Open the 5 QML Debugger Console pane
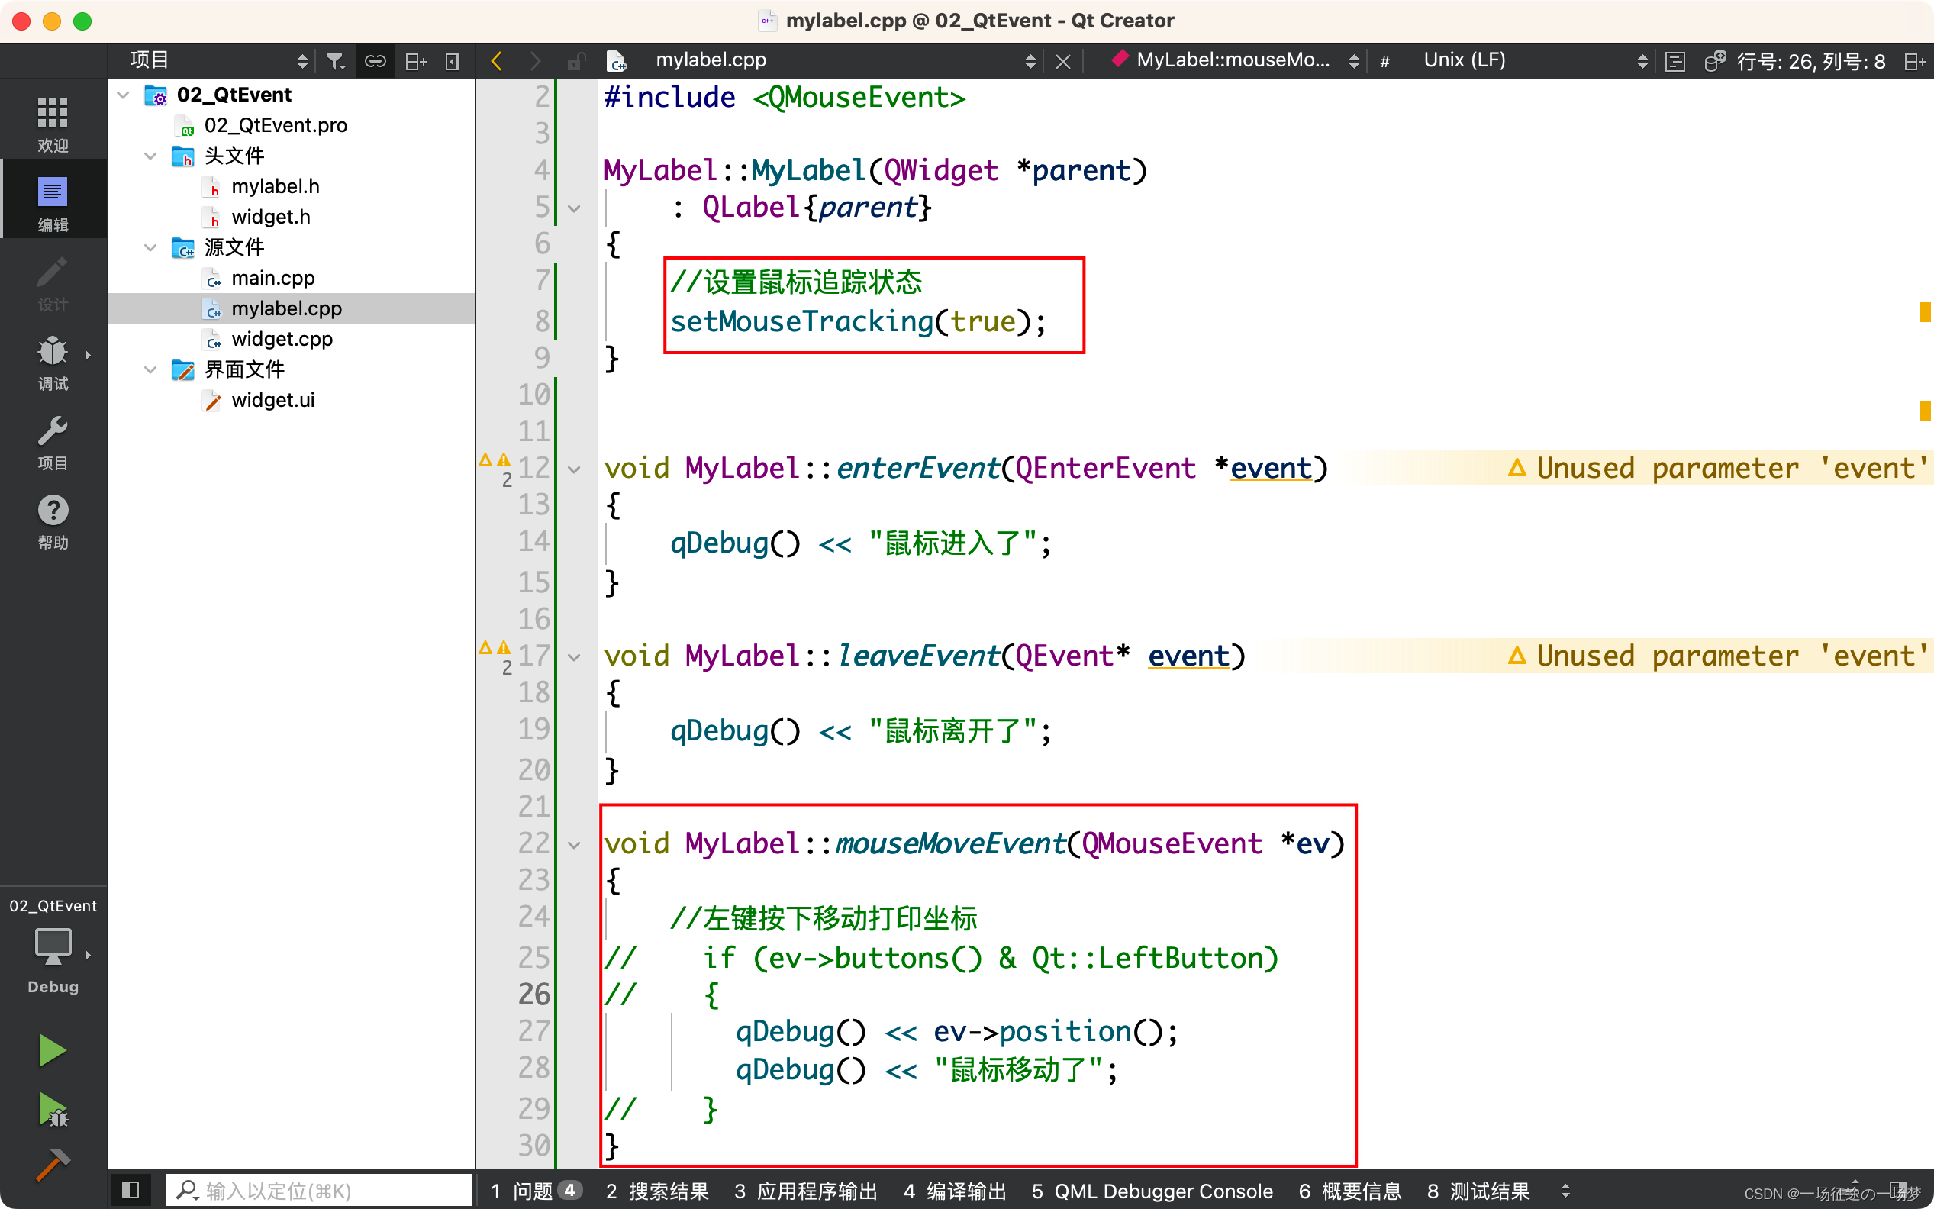This screenshot has height=1209, width=1934. pyautogui.click(x=1153, y=1191)
